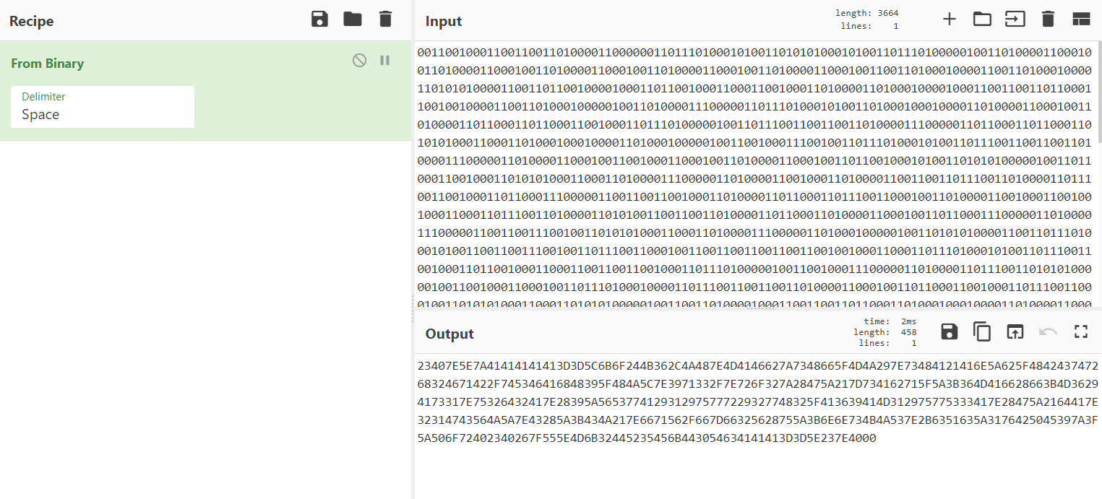Undo the last output move
Image resolution: width=1102 pixels, height=499 pixels.
(1048, 332)
